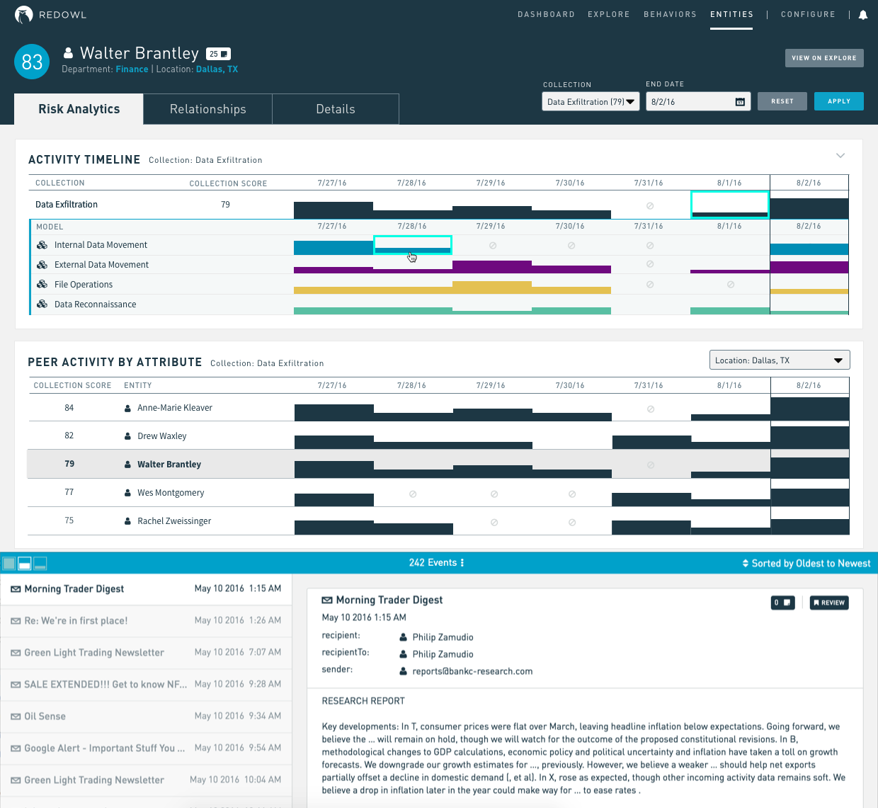Click the Apply button

[839, 101]
